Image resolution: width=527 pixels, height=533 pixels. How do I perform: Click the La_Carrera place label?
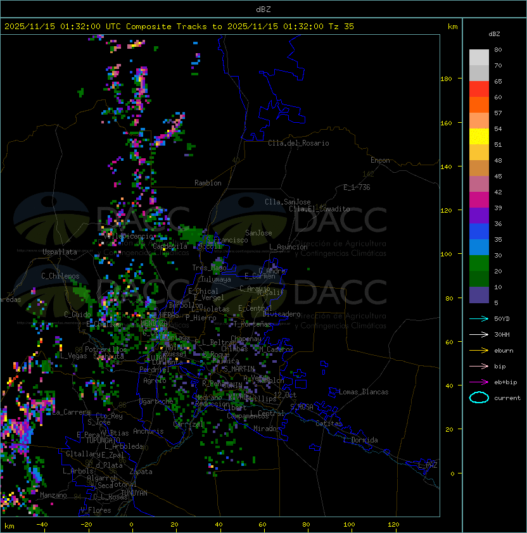[72, 412]
